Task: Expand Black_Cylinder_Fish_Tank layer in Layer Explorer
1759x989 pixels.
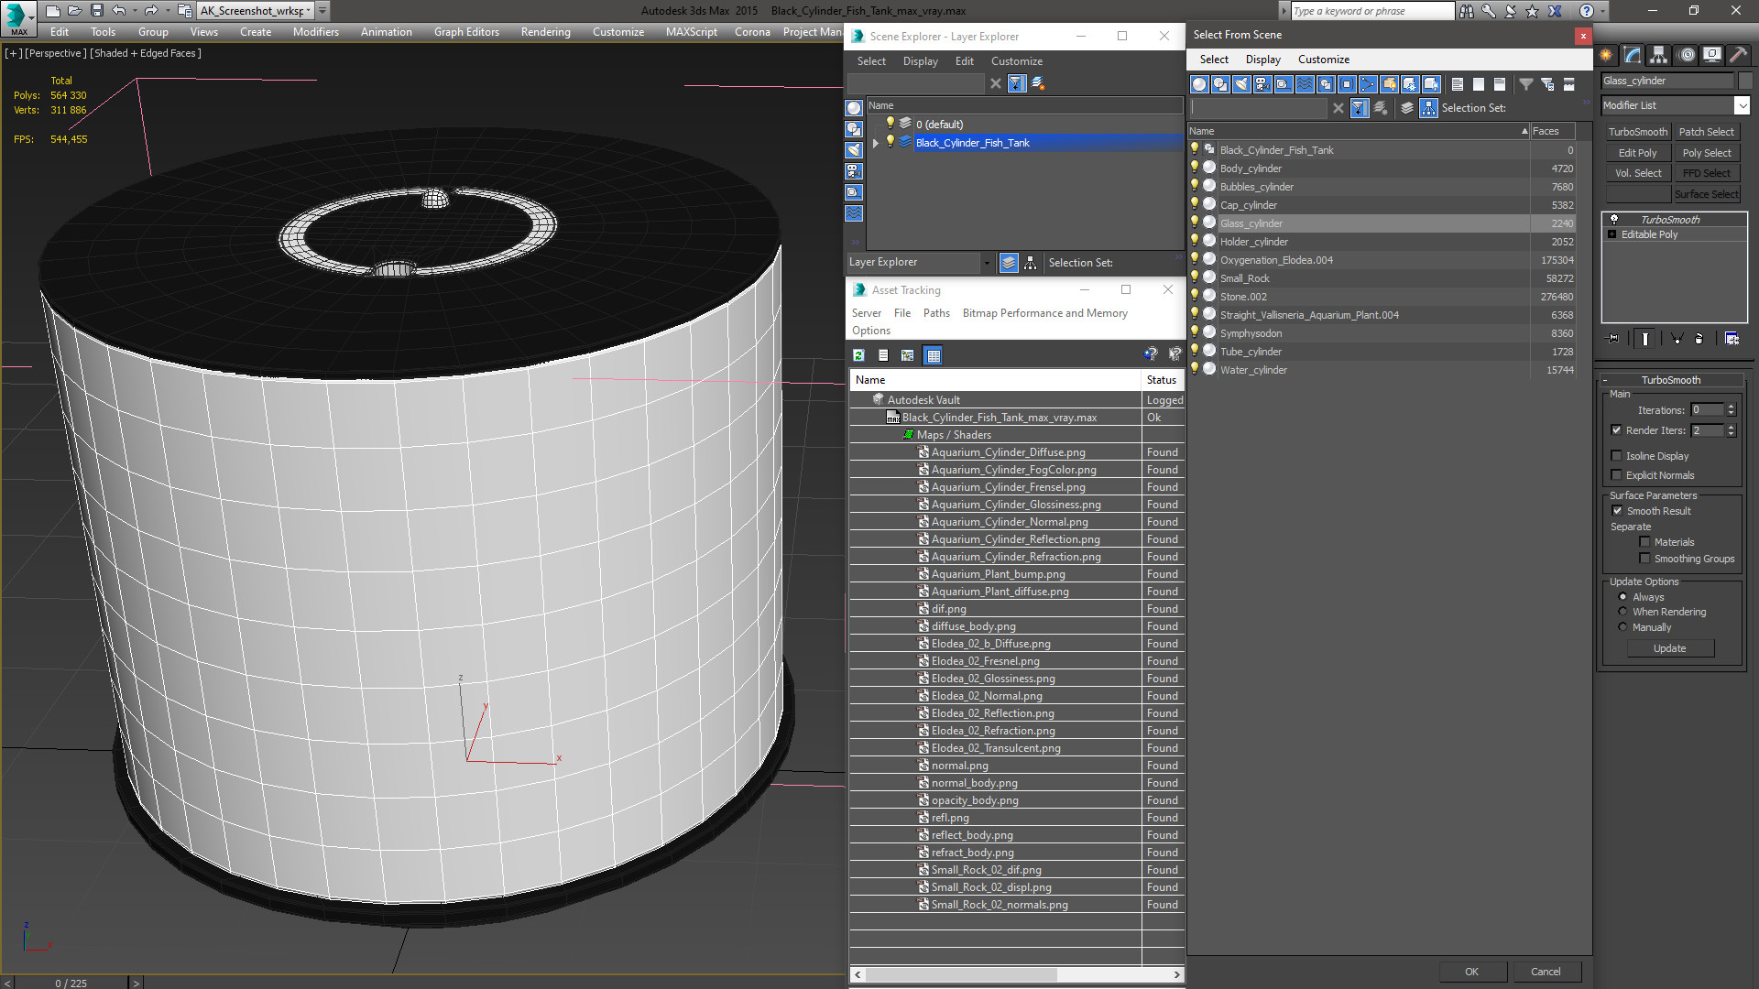Action: 875,143
